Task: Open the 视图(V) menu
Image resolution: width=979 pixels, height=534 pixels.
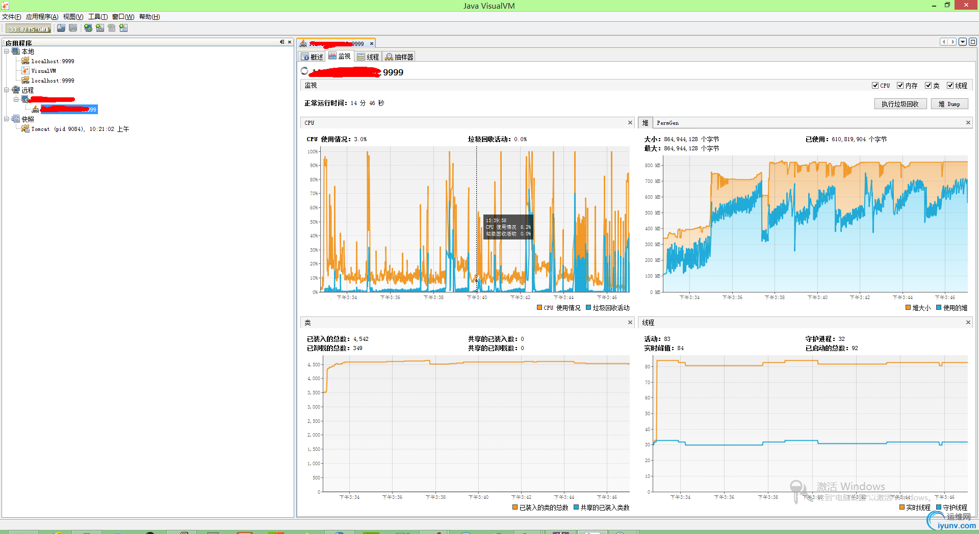Action: click(73, 17)
